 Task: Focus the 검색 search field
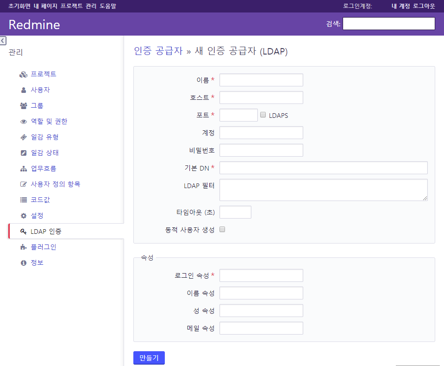[389, 24]
